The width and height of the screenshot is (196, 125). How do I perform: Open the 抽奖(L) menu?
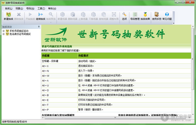[x=8, y=8]
